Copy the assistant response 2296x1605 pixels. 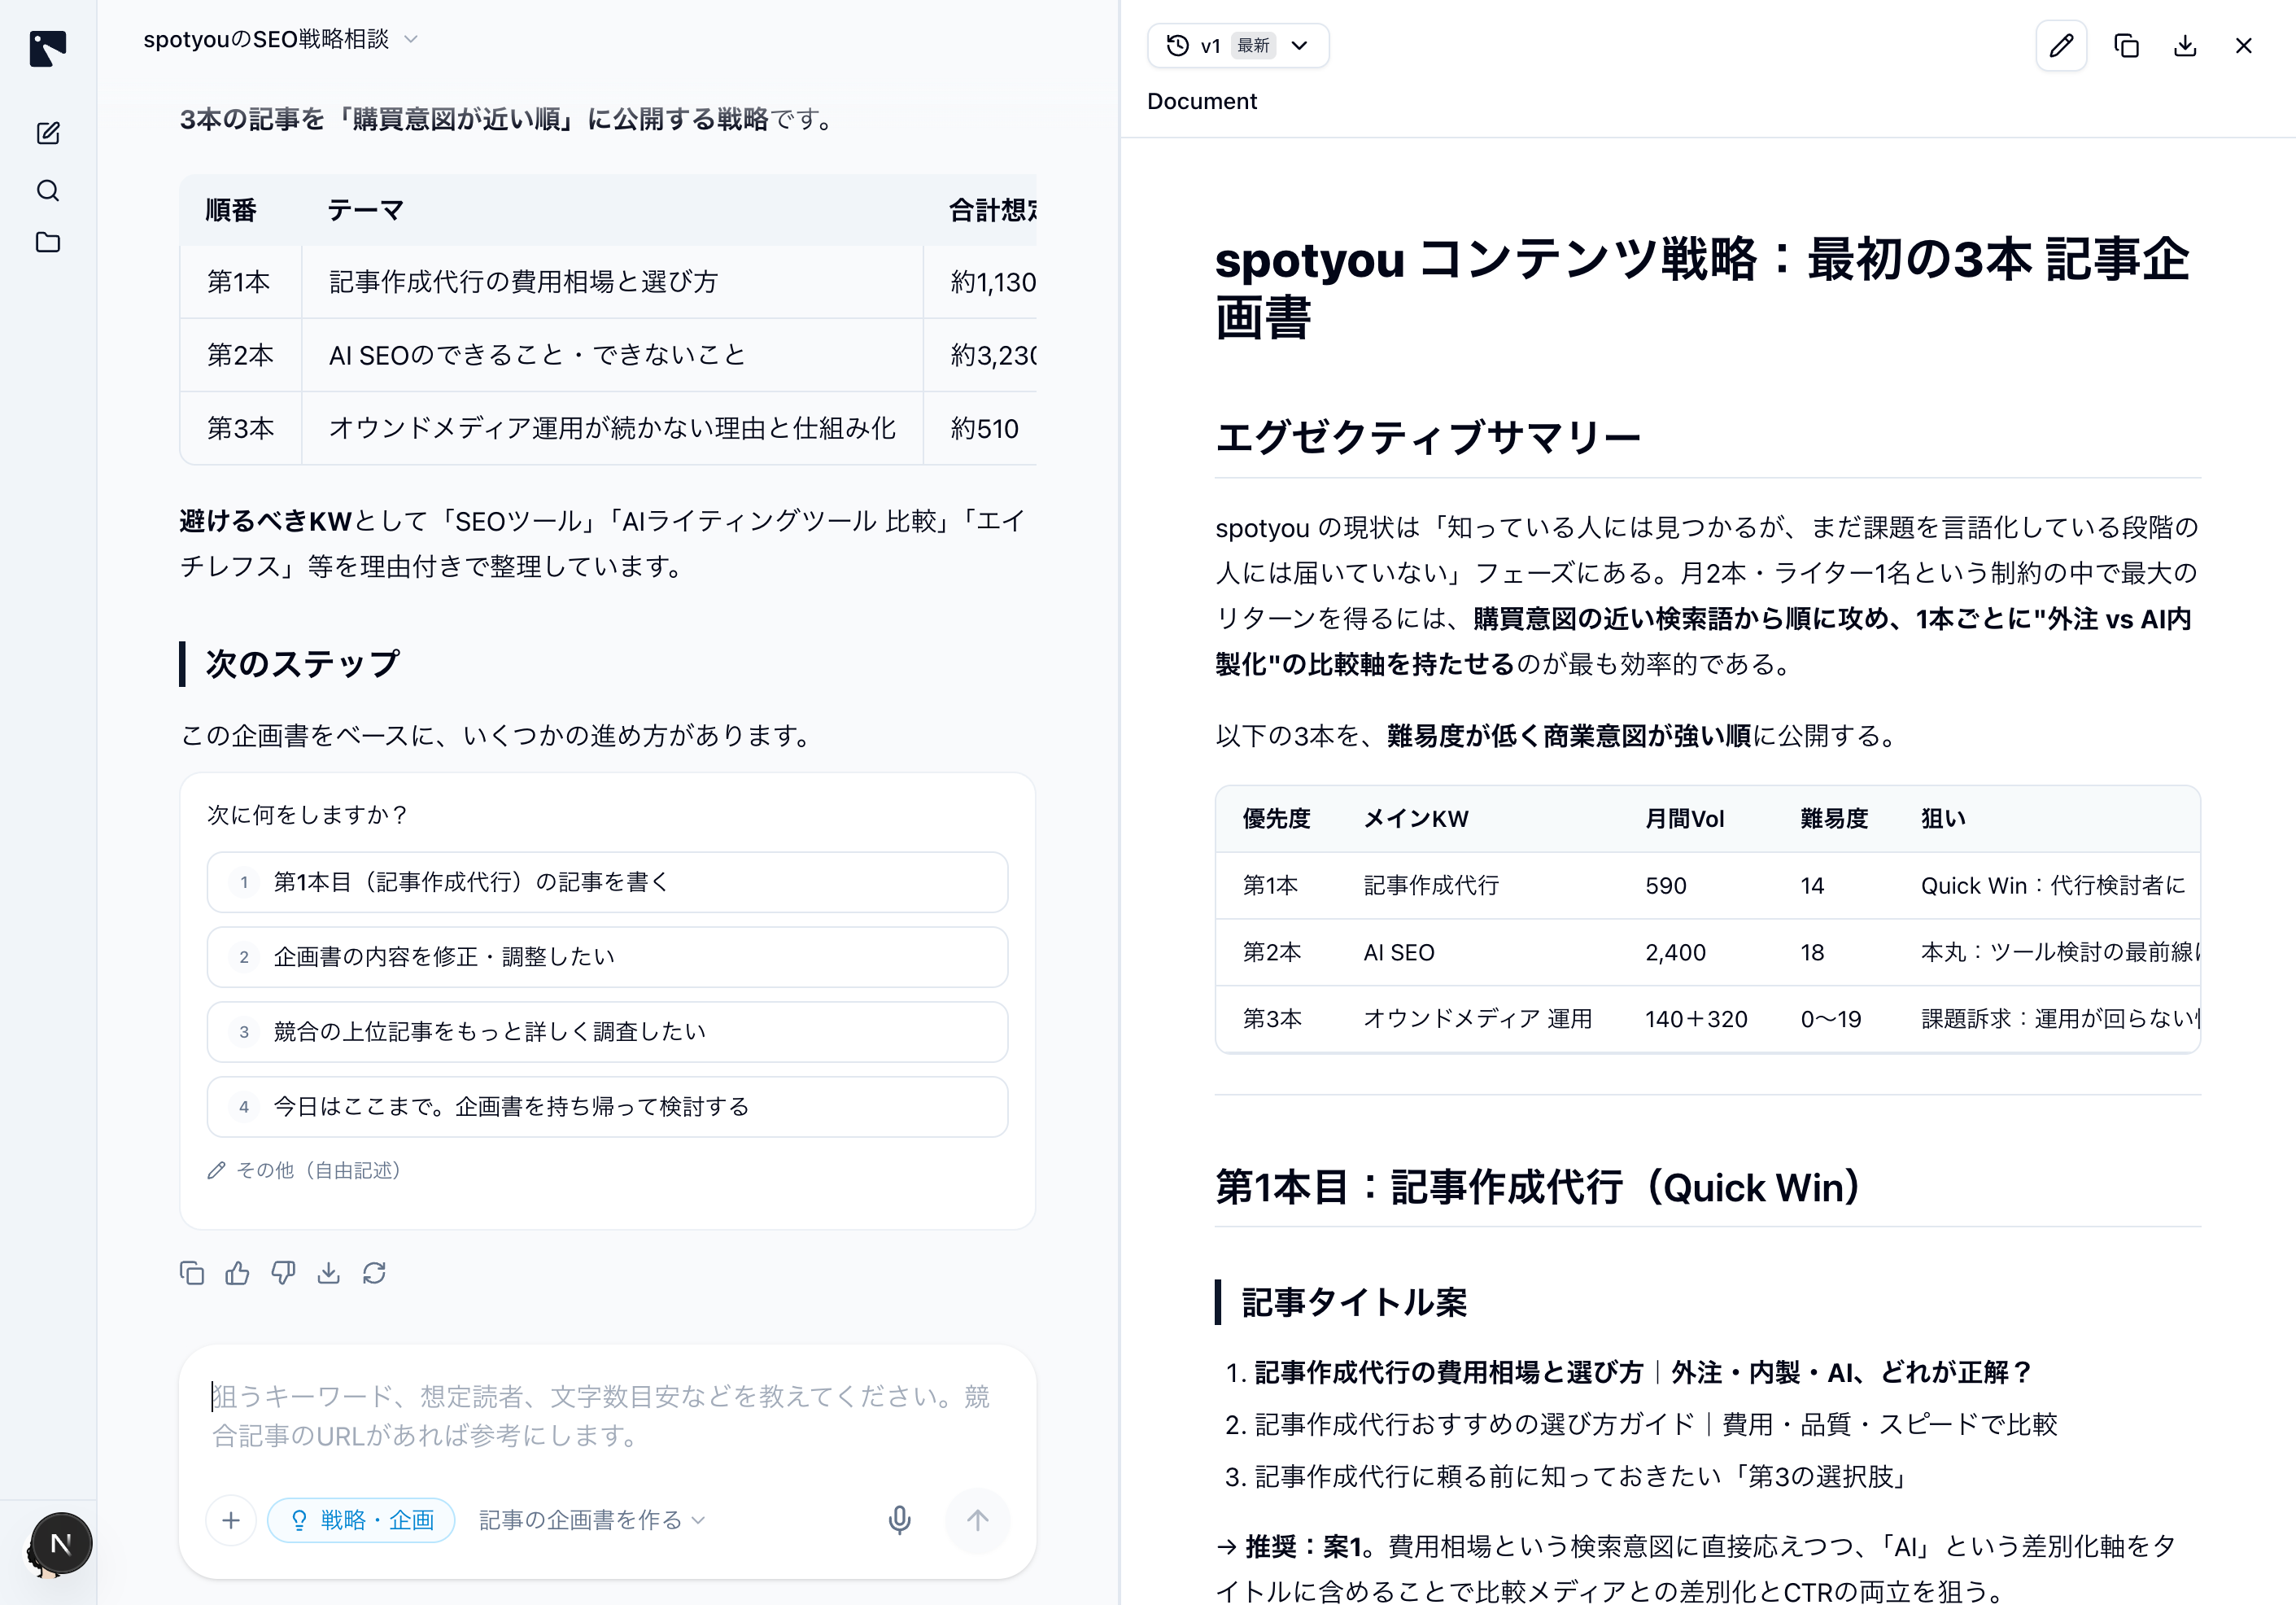[192, 1273]
